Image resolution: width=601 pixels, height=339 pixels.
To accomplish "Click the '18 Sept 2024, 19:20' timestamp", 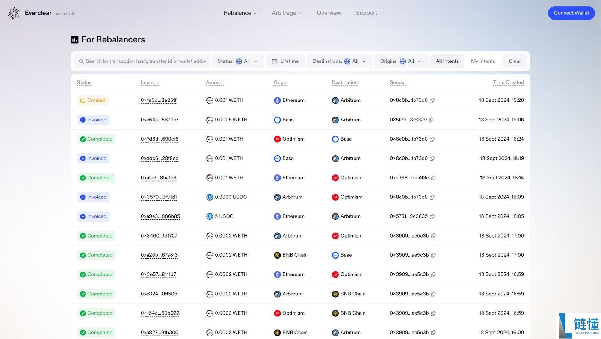I will 501,100.
